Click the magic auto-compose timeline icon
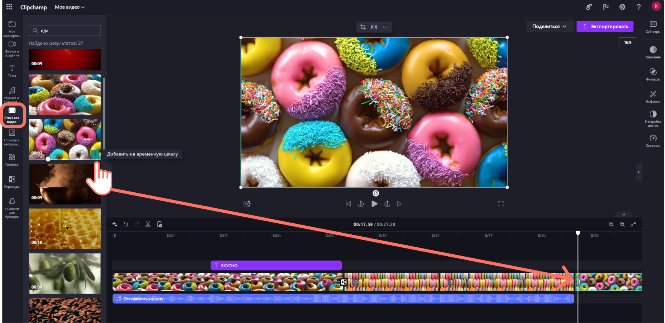 tap(115, 224)
